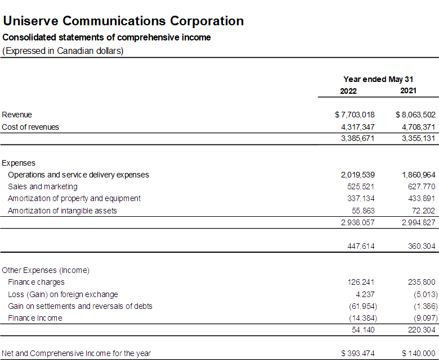Click the value 72,202
The height and width of the screenshot is (360, 439).
click(423, 211)
